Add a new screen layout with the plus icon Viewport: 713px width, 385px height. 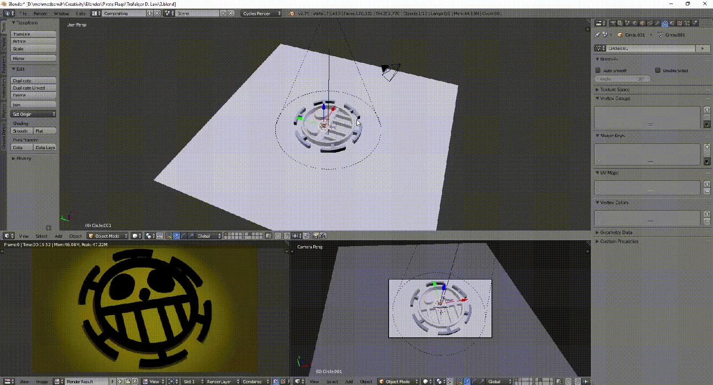pyautogui.click(x=149, y=13)
